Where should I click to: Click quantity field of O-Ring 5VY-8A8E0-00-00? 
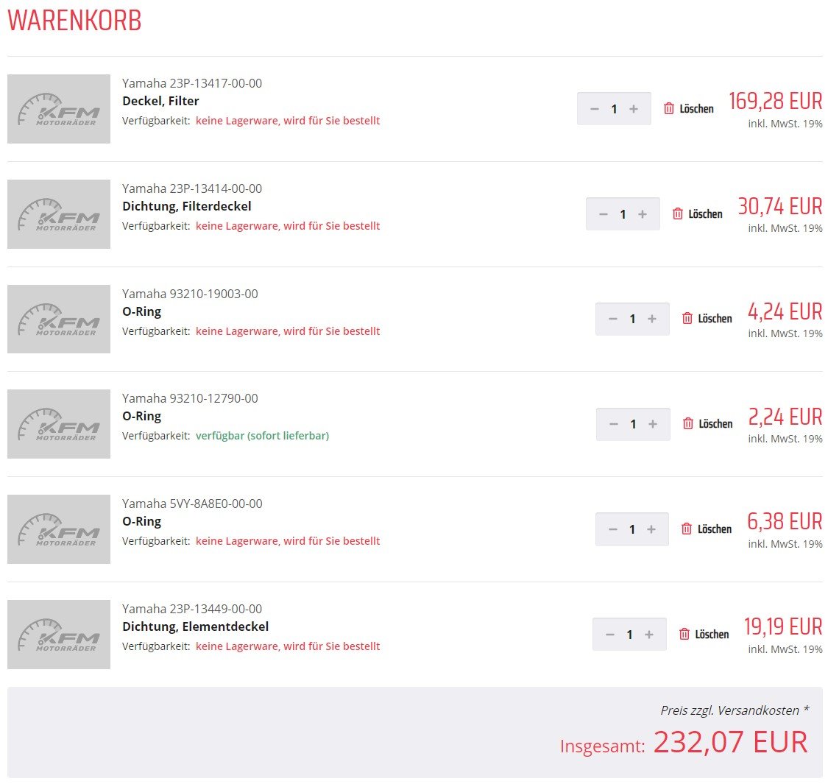632,529
